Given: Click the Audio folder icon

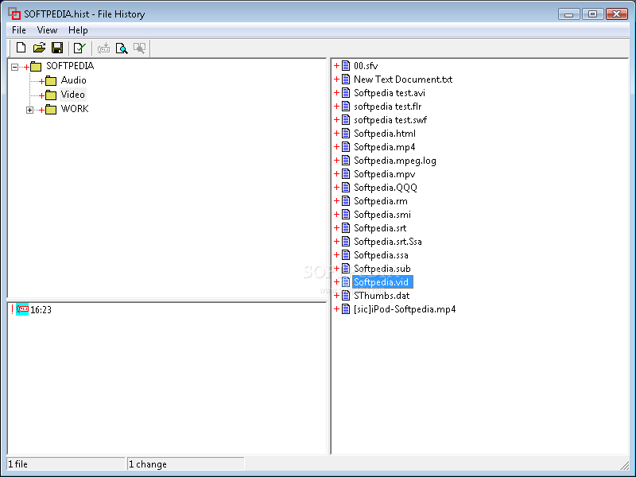Looking at the screenshot, I should [x=51, y=81].
